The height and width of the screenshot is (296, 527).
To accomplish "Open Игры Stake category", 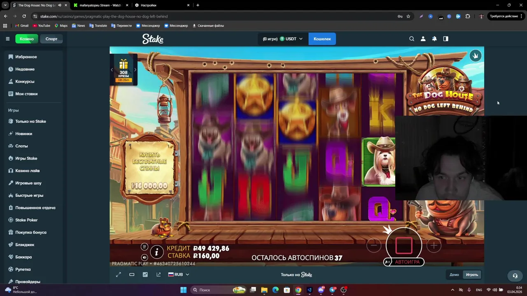I will 33,158.
